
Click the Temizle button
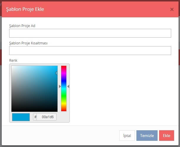click(147, 136)
